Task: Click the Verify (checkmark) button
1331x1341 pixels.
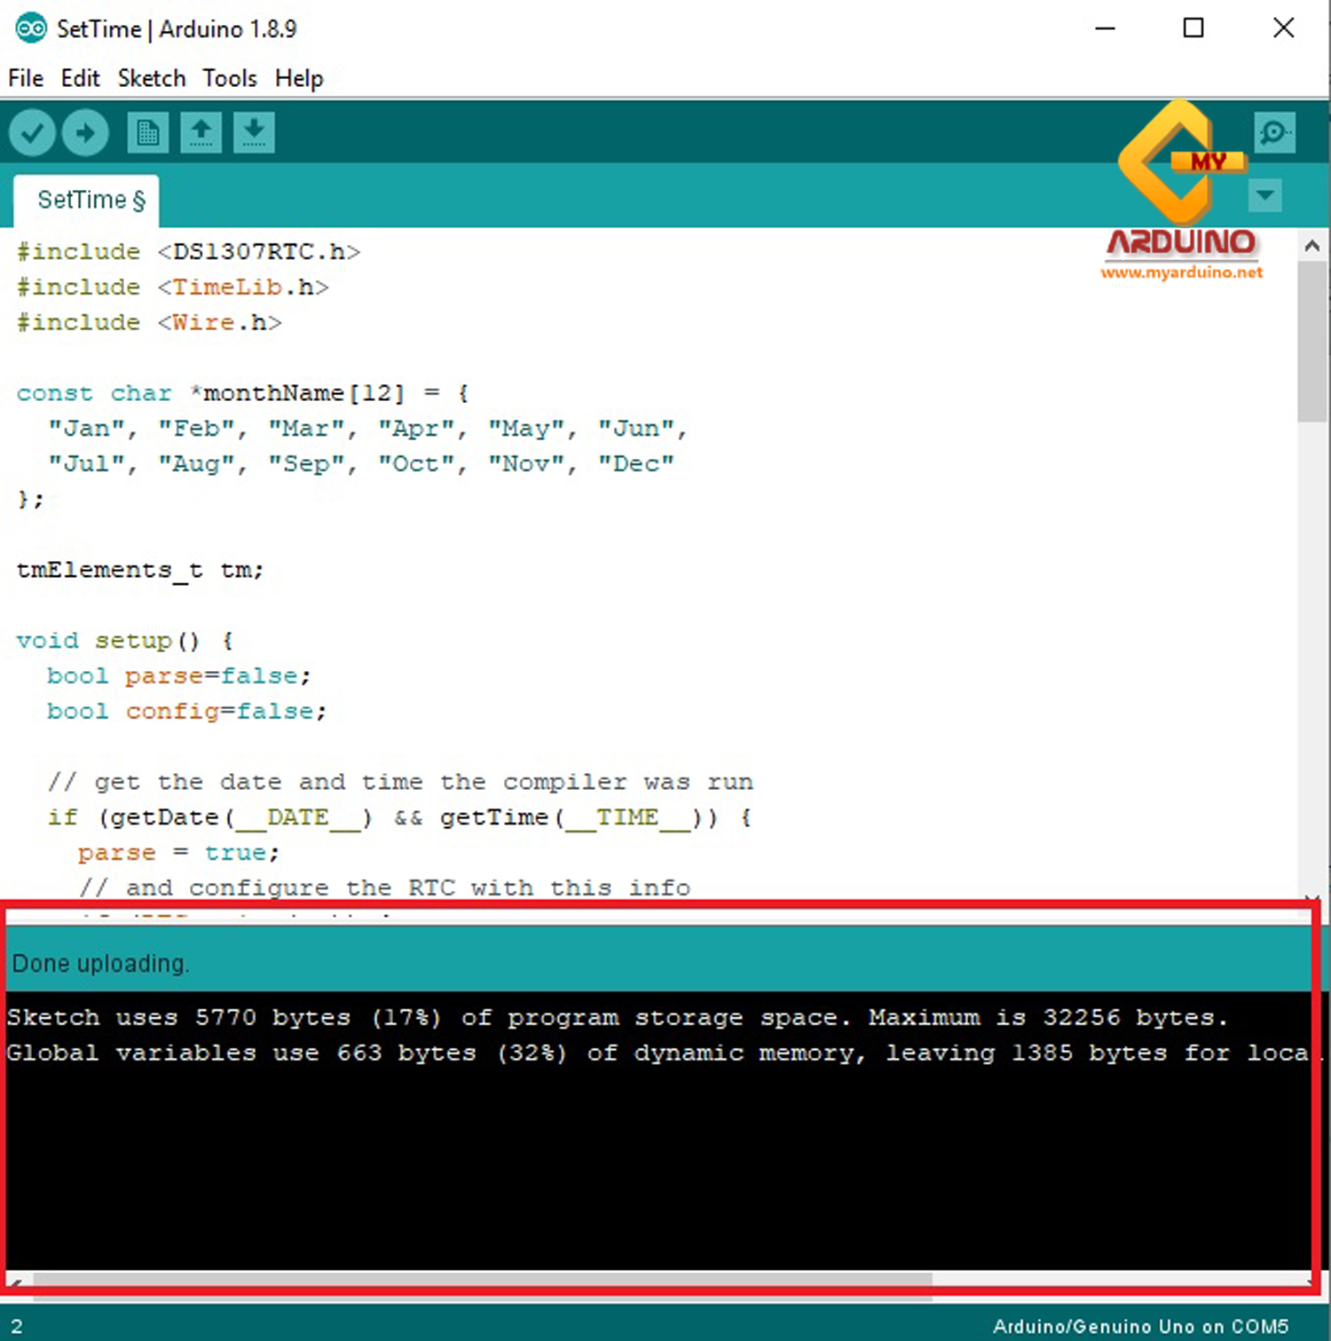Action: tap(31, 131)
